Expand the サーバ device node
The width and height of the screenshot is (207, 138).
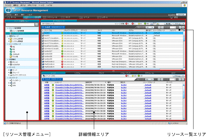(x=9, y=70)
